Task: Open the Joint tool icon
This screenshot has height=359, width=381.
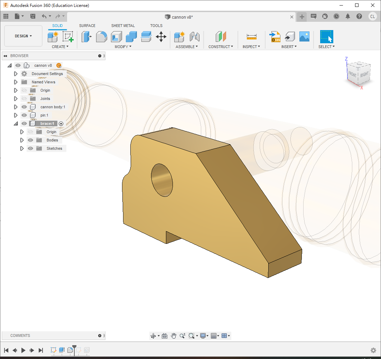Action: [195, 37]
